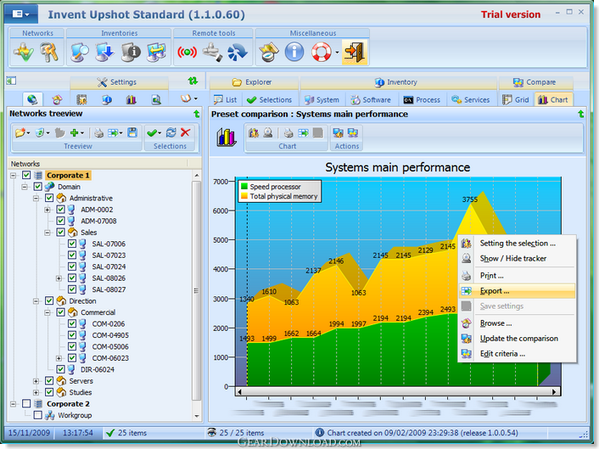Uncheck the ADM-0002 checkbox
This screenshot has width=599, height=449.
(60, 210)
